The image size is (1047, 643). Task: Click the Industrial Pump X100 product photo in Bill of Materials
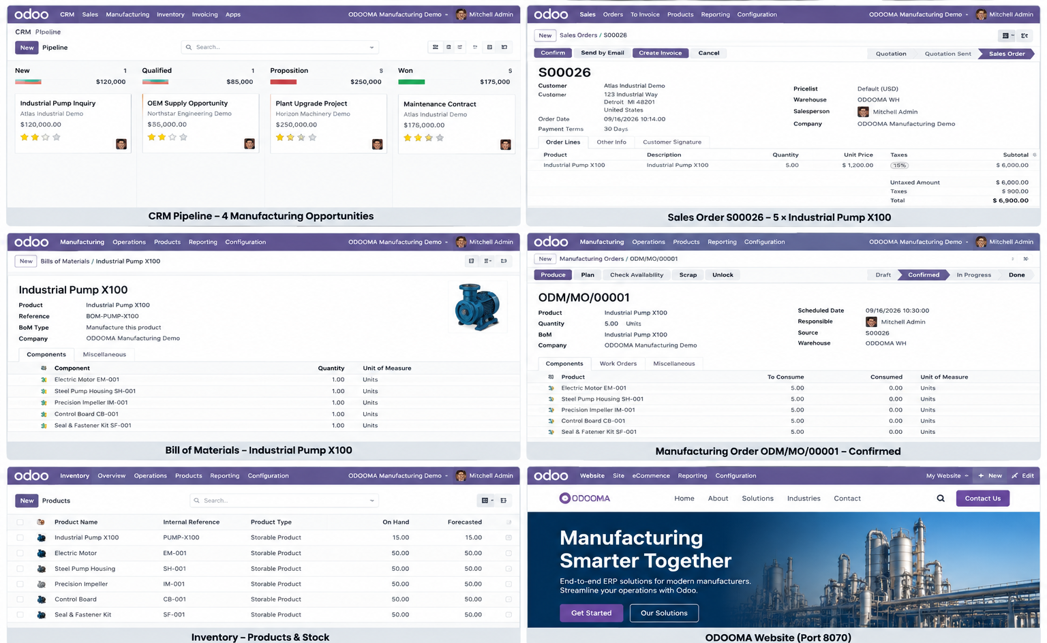[477, 307]
